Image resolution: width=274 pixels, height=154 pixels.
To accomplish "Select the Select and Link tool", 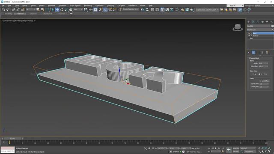I will click(13, 10).
